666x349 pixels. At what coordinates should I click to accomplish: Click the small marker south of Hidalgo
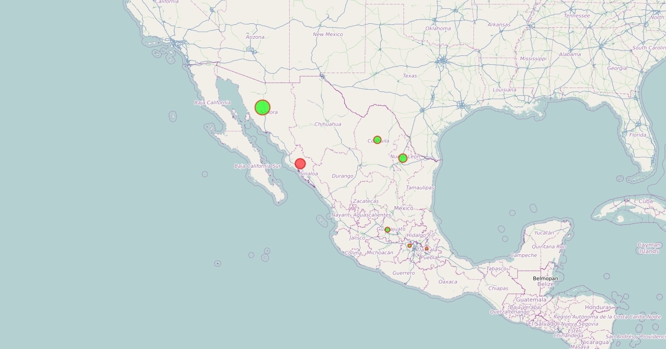coord(410,245)
